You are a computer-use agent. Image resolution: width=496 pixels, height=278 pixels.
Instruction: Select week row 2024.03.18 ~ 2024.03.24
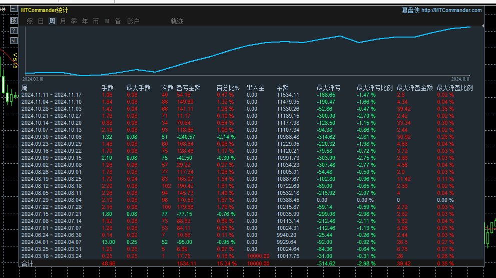[x=251, y=256]
